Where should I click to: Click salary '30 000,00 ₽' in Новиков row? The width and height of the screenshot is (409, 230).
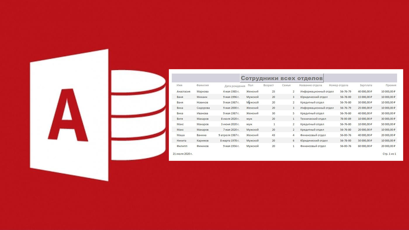tap(365, 102)
